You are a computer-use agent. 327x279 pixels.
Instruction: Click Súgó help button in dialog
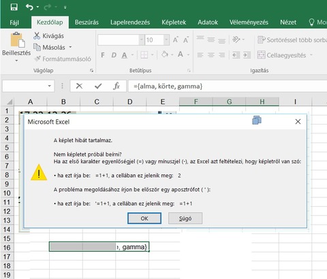185,218
